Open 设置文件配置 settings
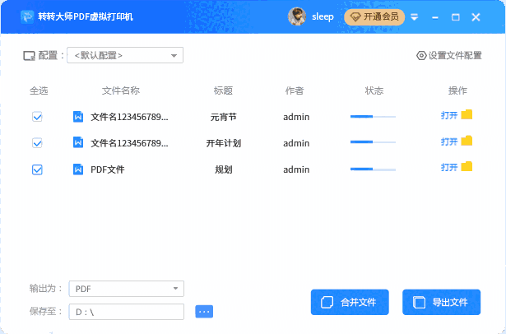This screenshot has width=506, height=334. (x=449, y=55)
